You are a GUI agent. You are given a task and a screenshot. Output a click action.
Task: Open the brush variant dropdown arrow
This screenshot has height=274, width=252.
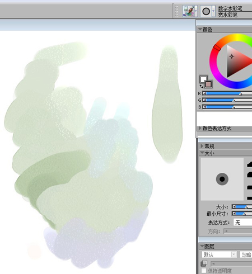pyautogui.click(x=213, y=11)
